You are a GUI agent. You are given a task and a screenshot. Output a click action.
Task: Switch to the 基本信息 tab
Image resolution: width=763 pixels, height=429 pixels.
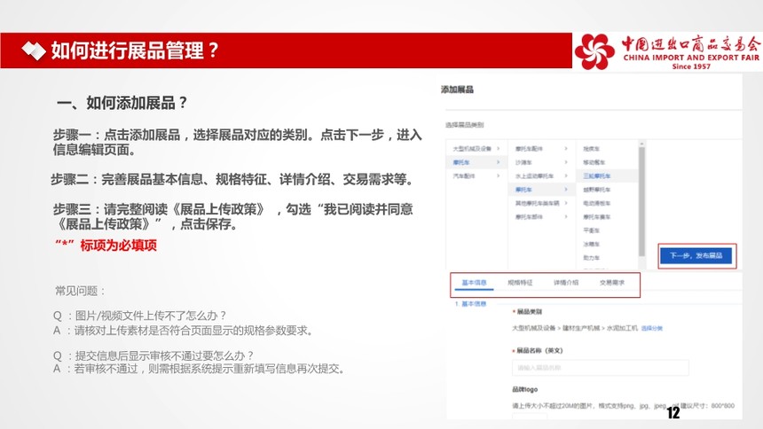click(474, 283)
